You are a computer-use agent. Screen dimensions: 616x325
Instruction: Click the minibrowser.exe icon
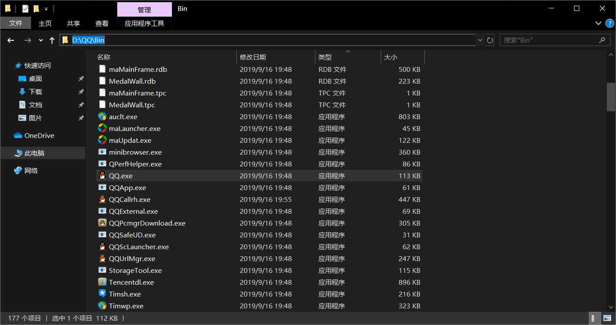coord(102,152)
